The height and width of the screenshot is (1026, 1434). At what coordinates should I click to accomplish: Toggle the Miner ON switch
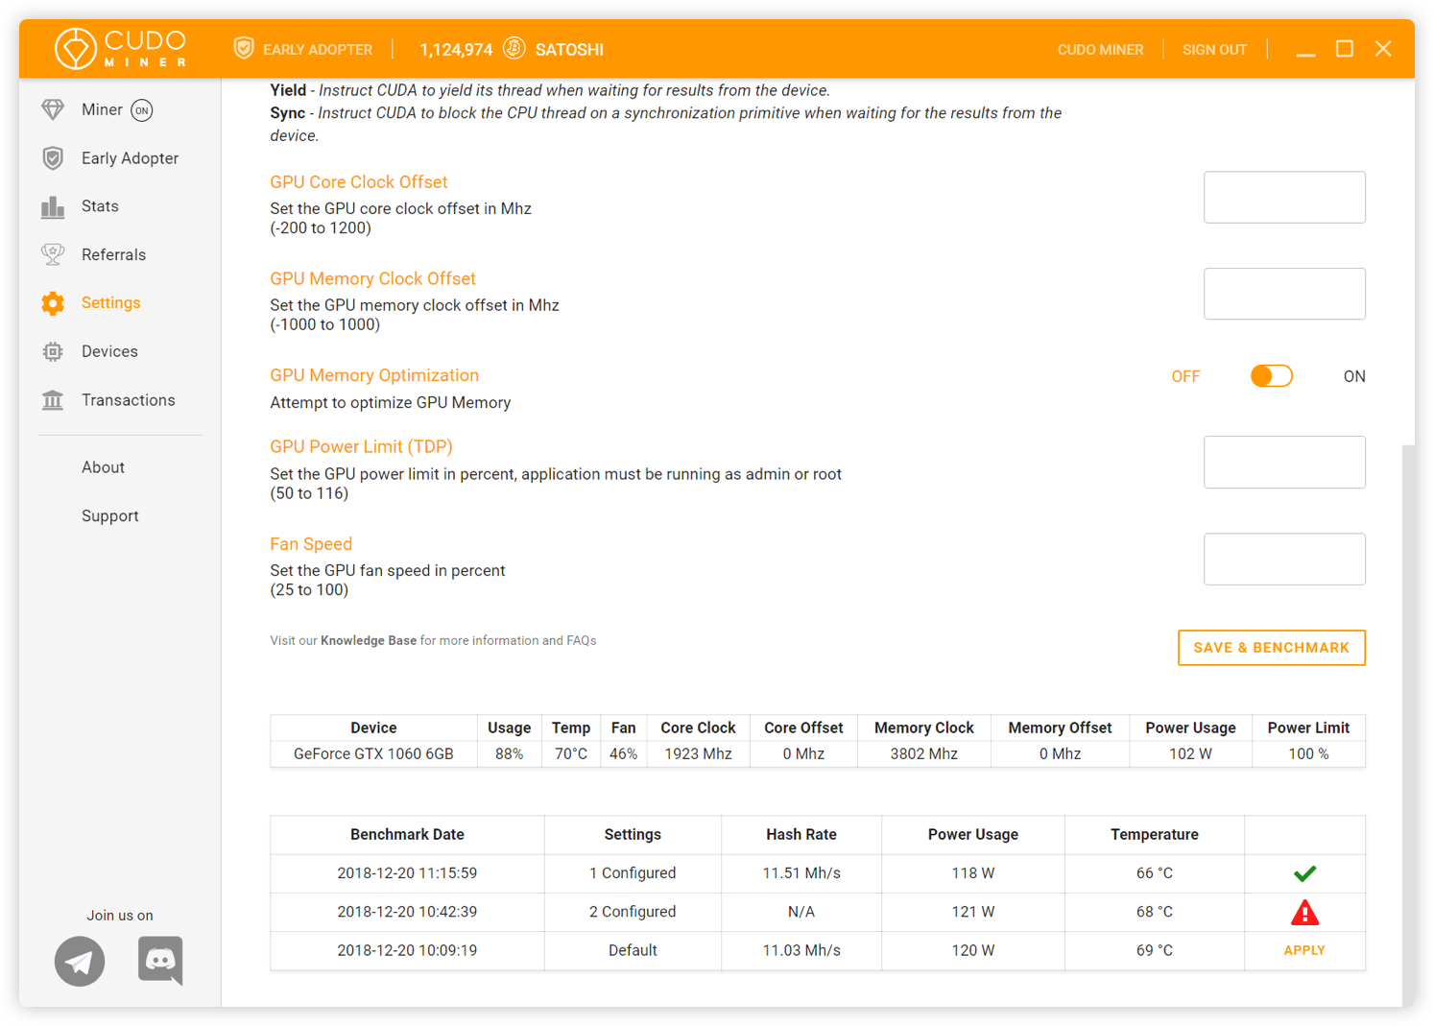[x=141, y=109]
